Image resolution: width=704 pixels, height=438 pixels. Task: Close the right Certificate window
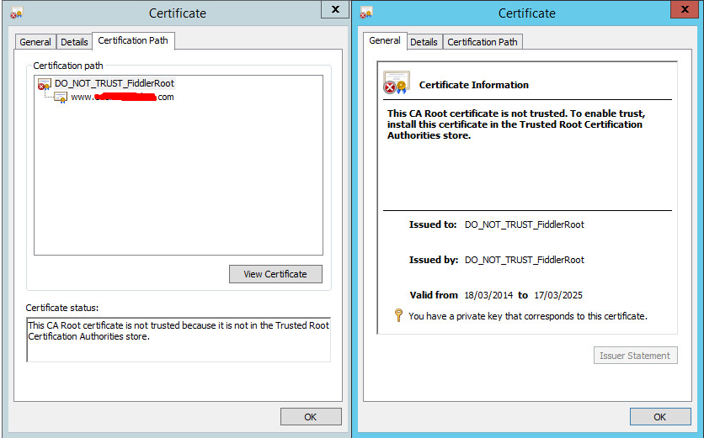coord(685,9)
